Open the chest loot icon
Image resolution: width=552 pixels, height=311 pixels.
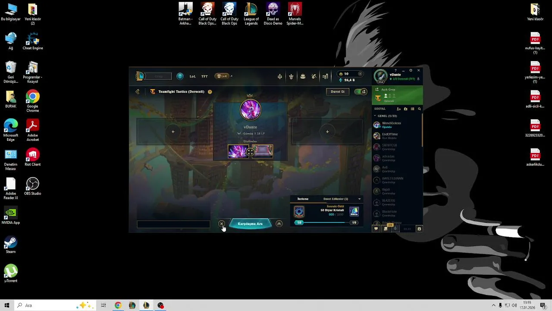[303, 76]
